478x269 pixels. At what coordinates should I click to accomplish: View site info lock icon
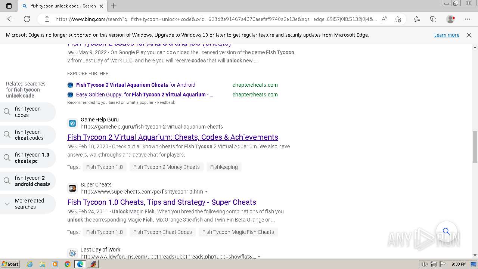pos(47,19)
